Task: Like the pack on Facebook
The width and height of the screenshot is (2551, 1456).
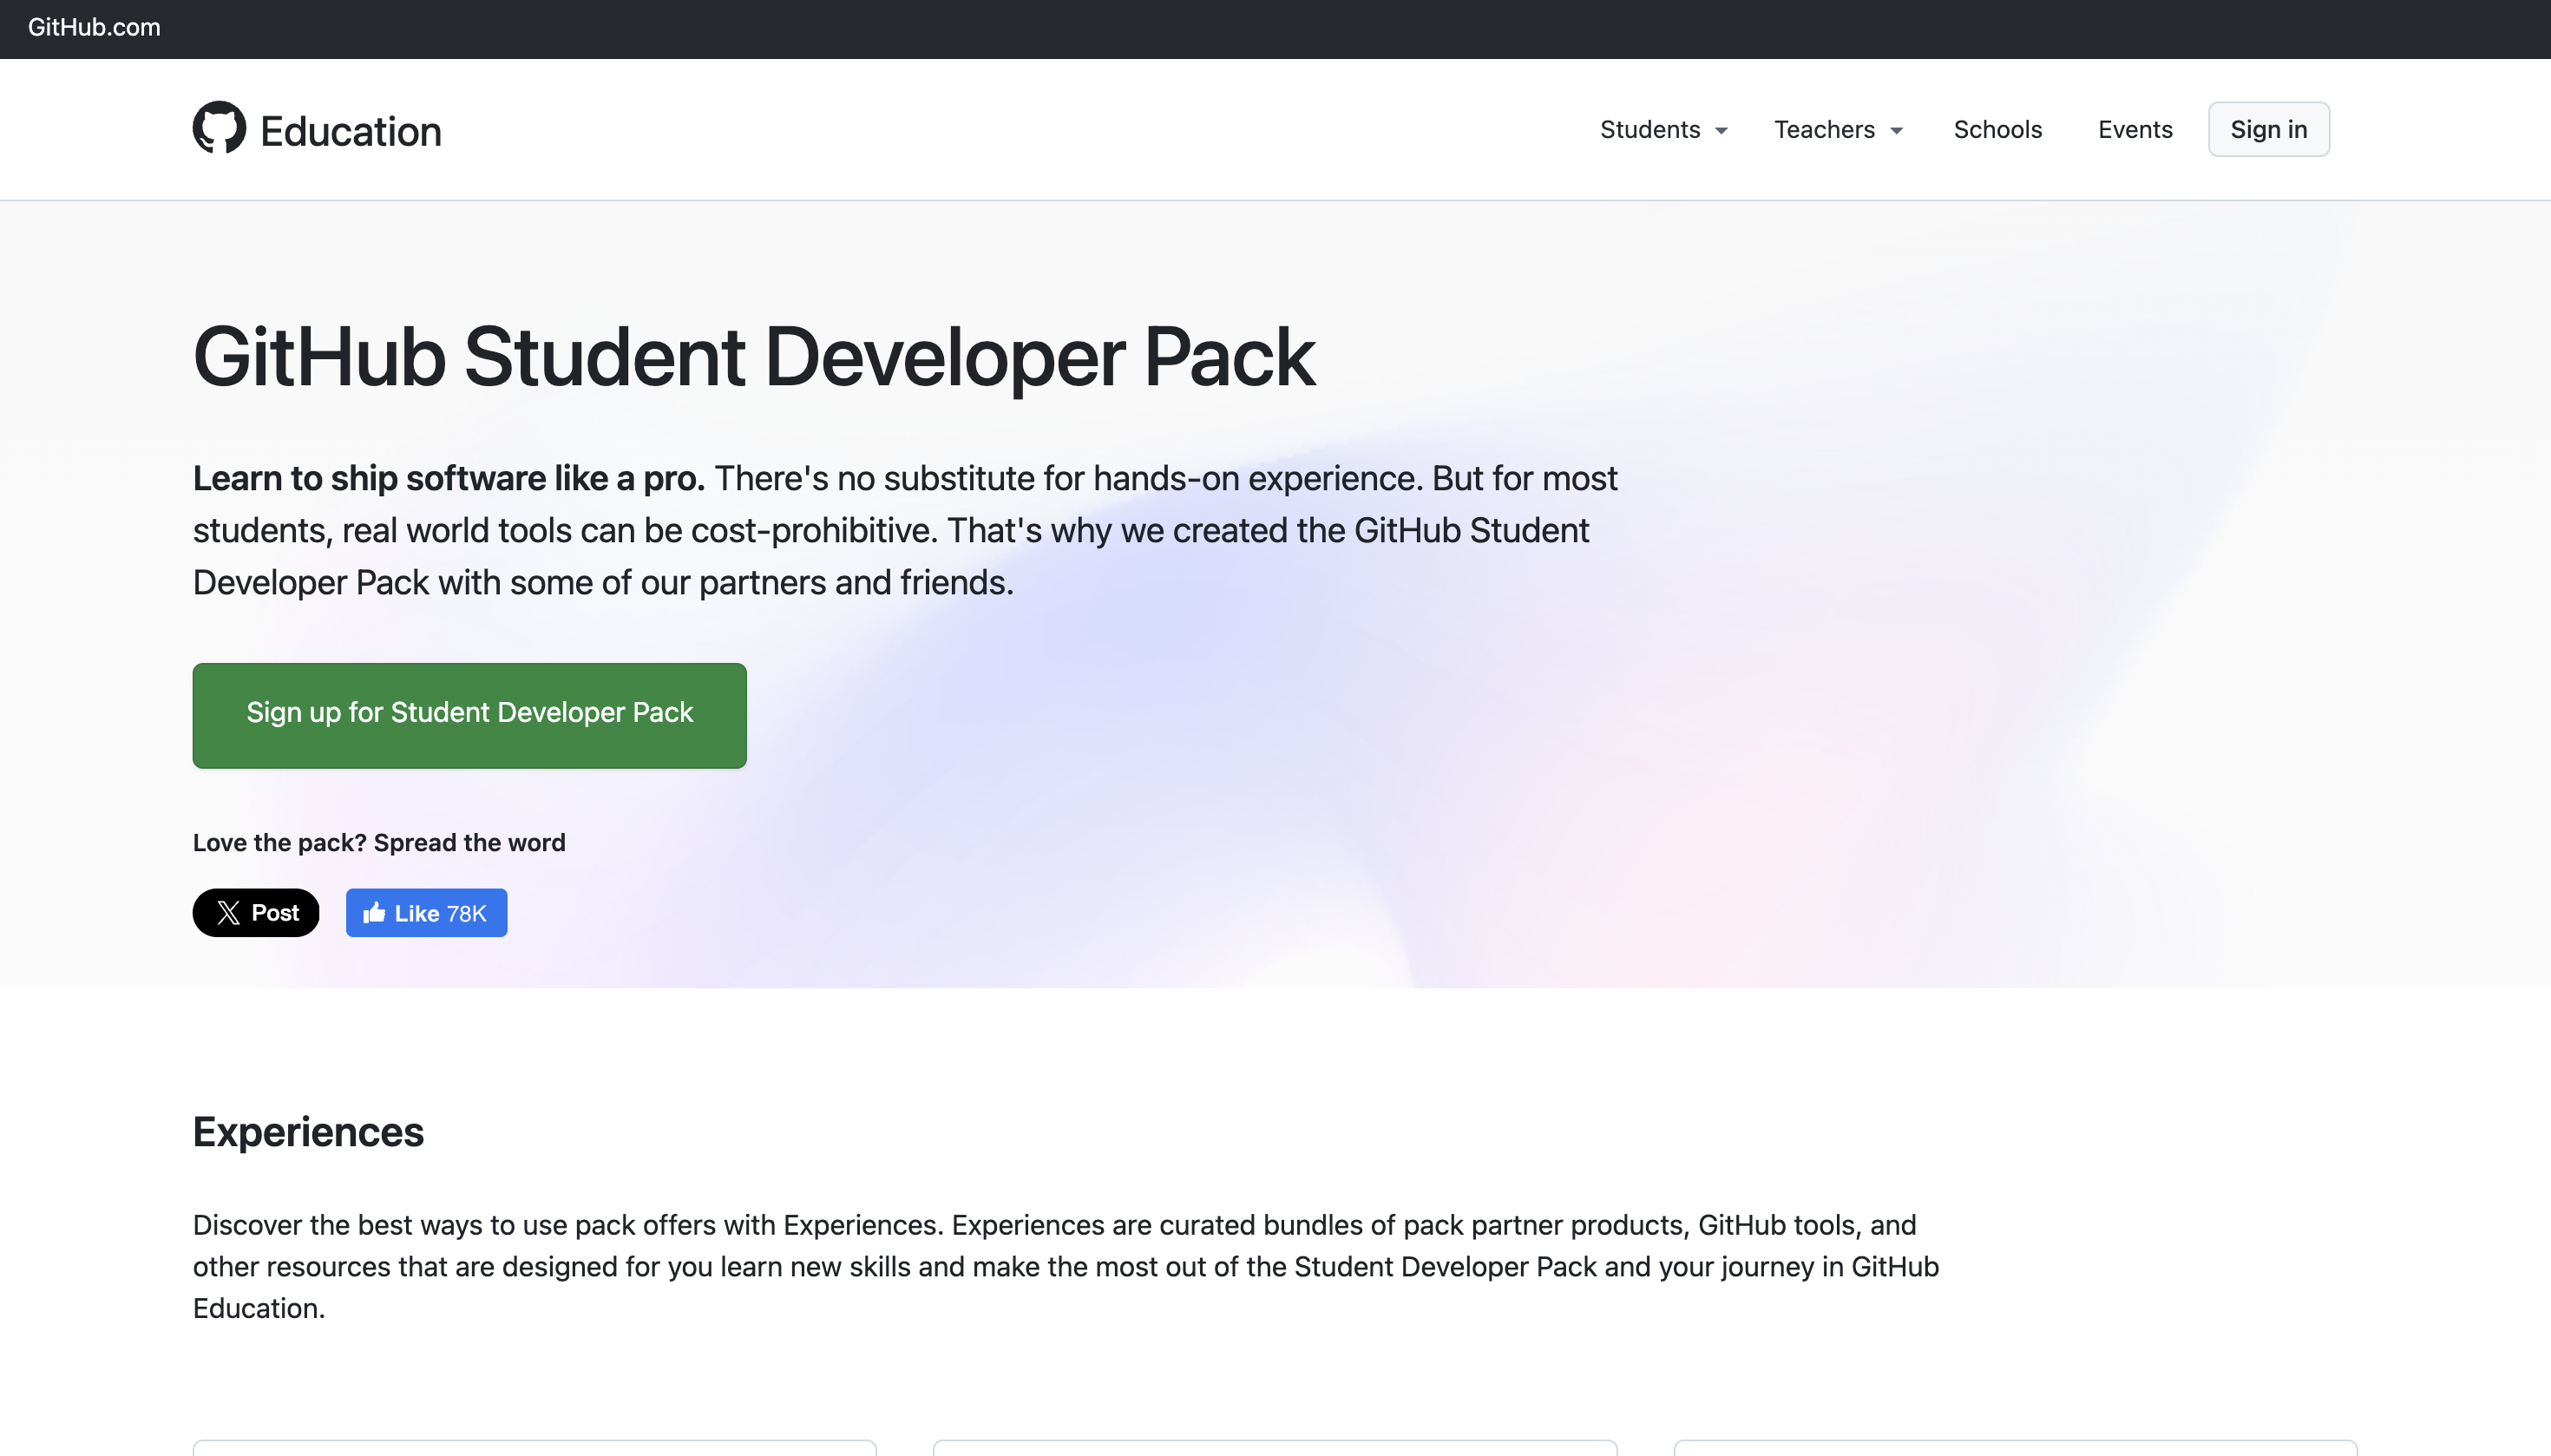Action: pos(426,912)
